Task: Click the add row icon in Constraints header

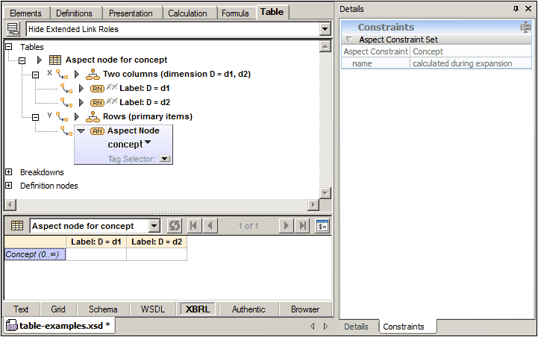Action: 525,27
